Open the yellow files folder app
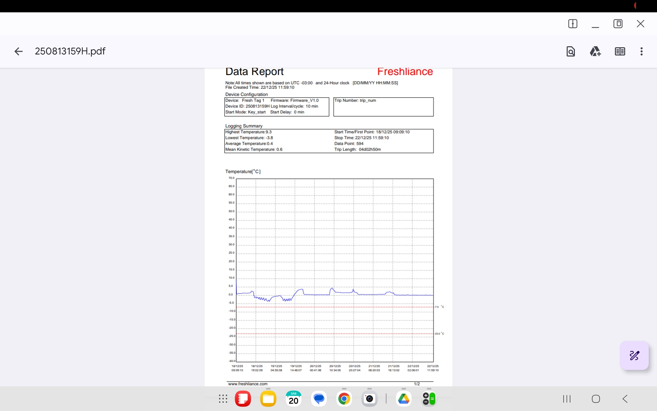The image size is (657, 411). [x=268, y=399]
